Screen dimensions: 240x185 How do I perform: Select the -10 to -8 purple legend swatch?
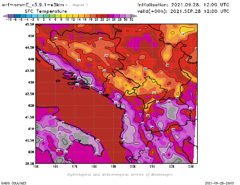(11, 16)
